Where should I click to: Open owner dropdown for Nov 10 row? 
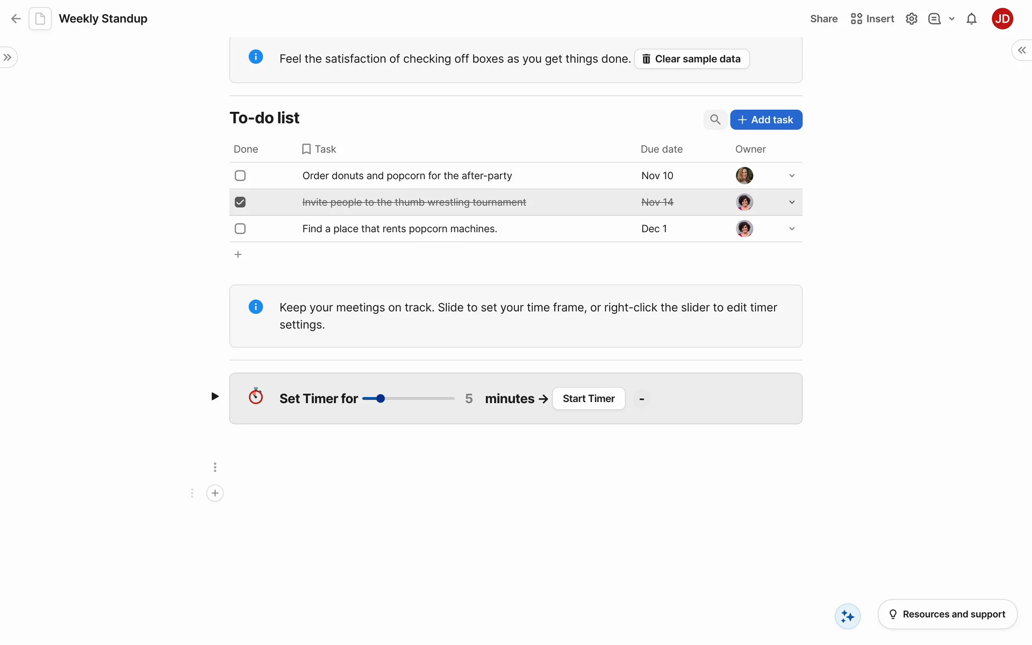(792, 176)
